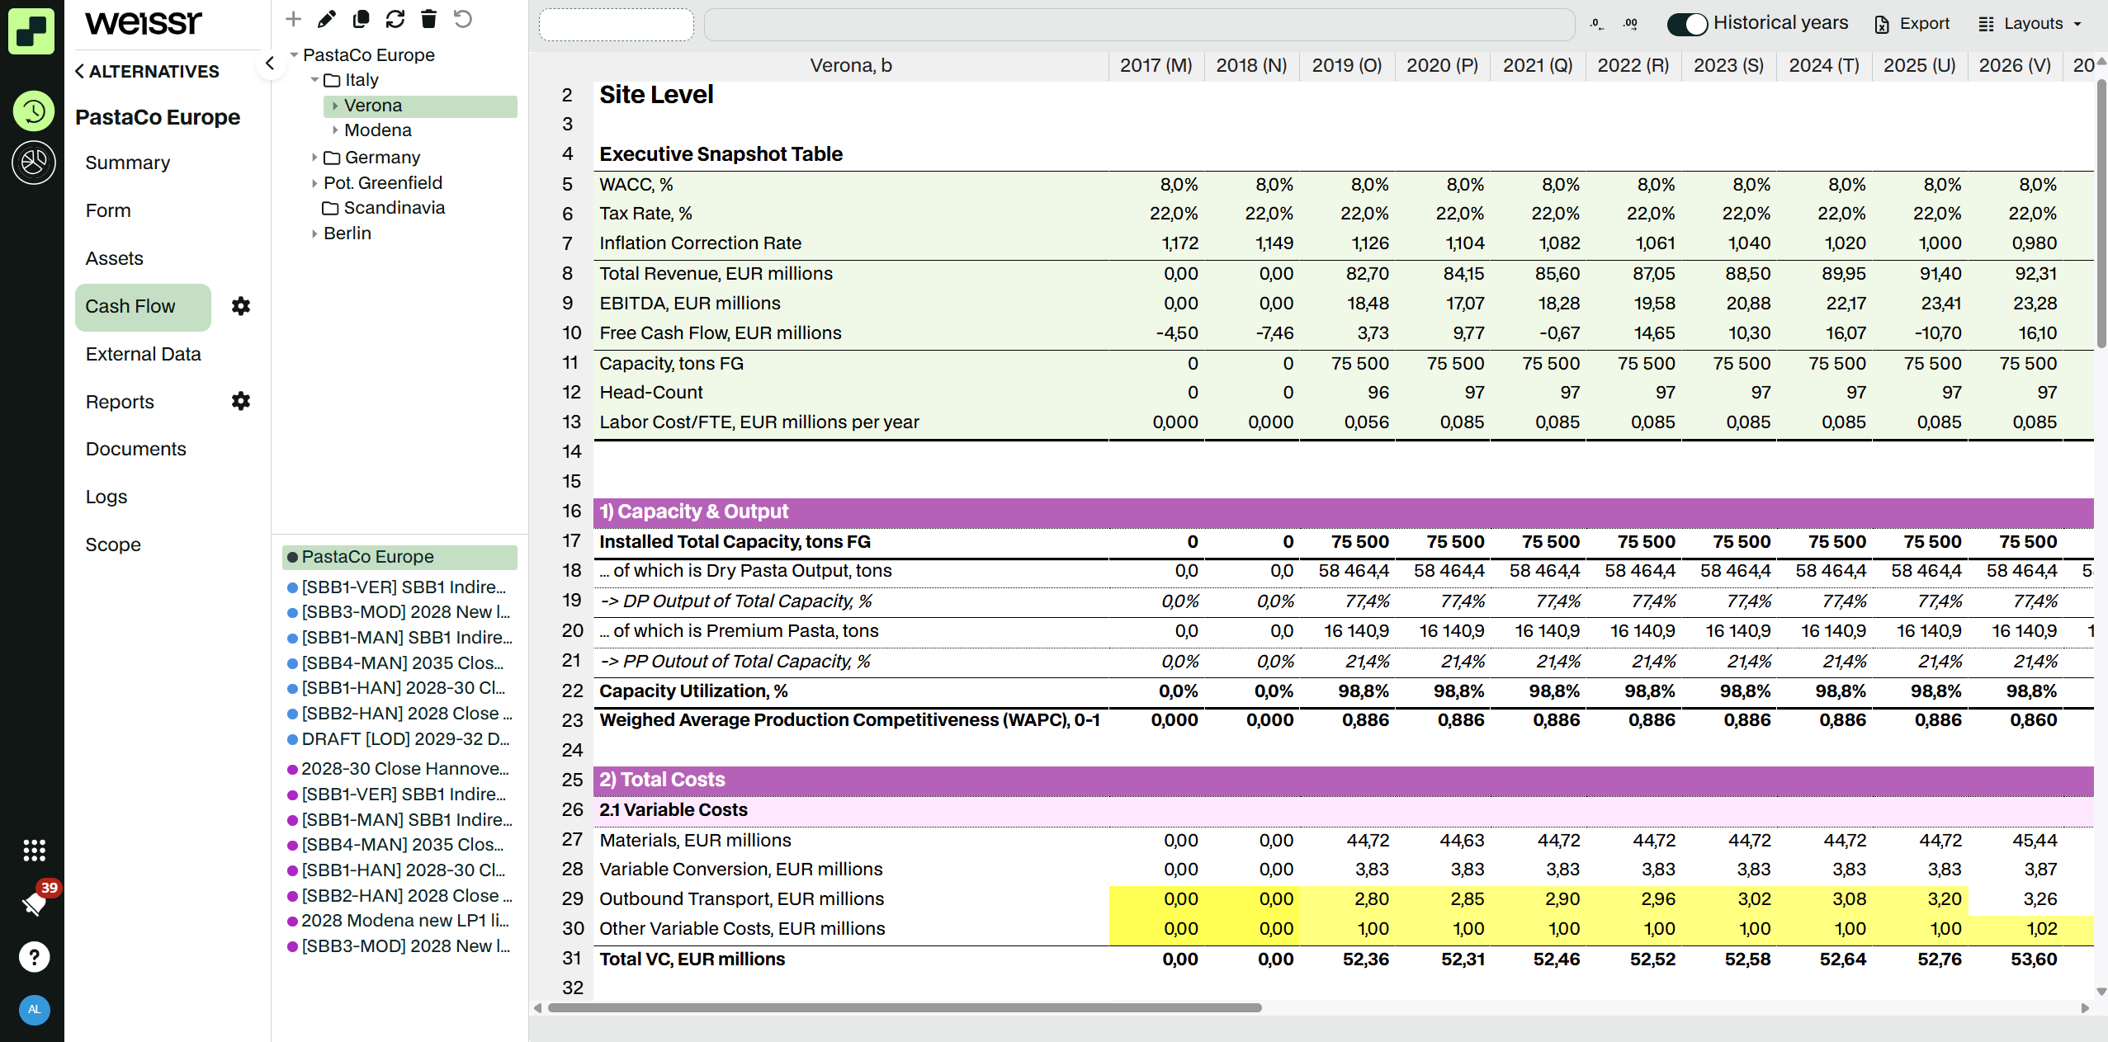Image resolution: width=2108 pixels, height=1042 pixels.
Task: Expand the Berlin node arrow
Action: [314, 233]
